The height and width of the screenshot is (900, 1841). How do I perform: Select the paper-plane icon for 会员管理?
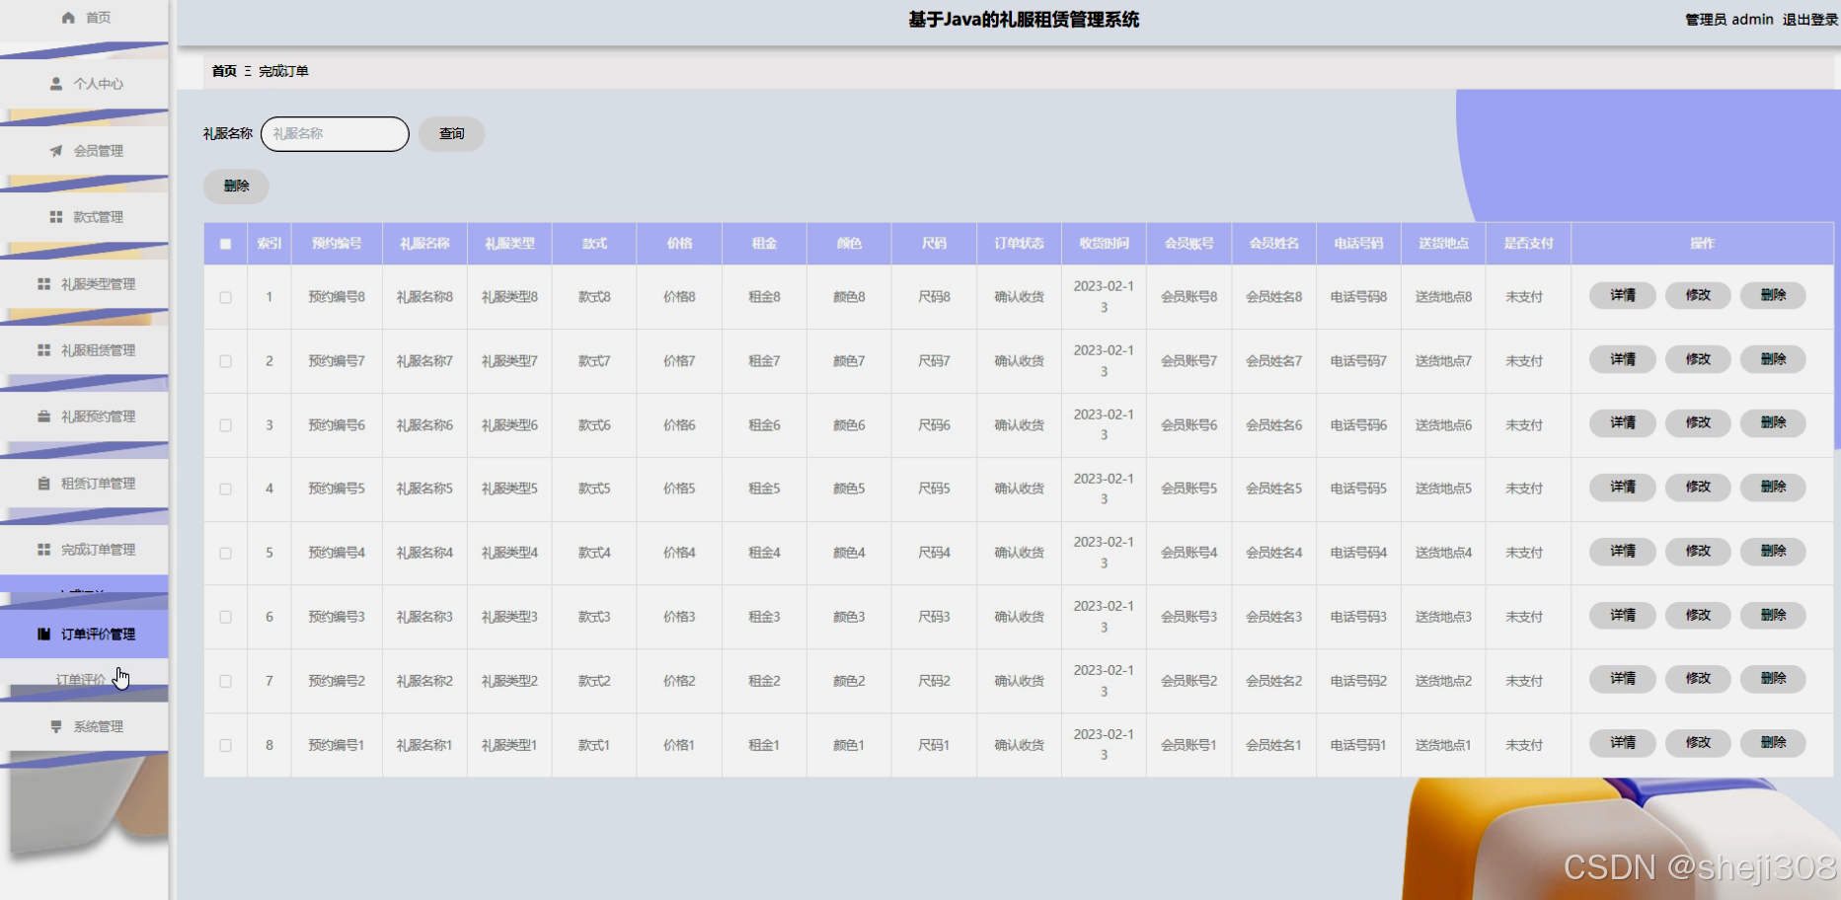[x=54, y=150]
